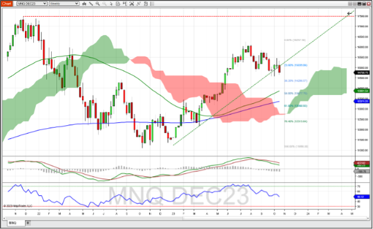
Task: Open the MNQ DEC23 instrument selector dropdown
Action: pos(32,4)
